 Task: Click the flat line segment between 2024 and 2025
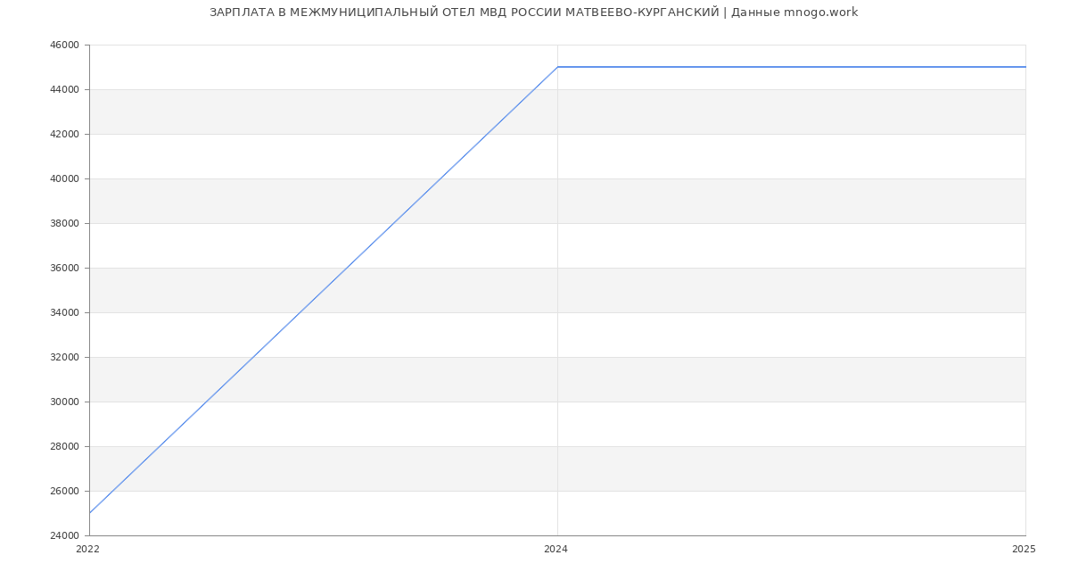pos(792,67)
